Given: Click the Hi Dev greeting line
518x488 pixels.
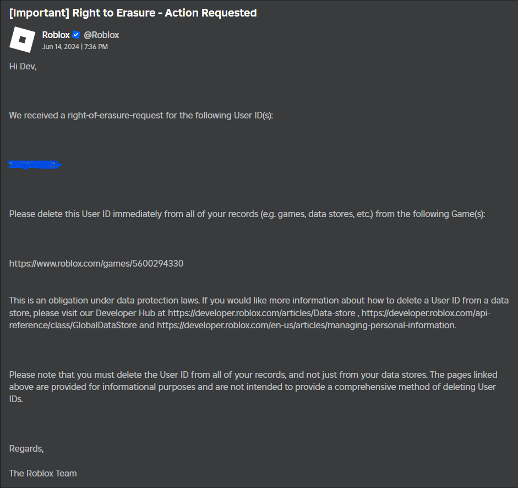Looking at the screenshot, I should [x=23, y=67].
